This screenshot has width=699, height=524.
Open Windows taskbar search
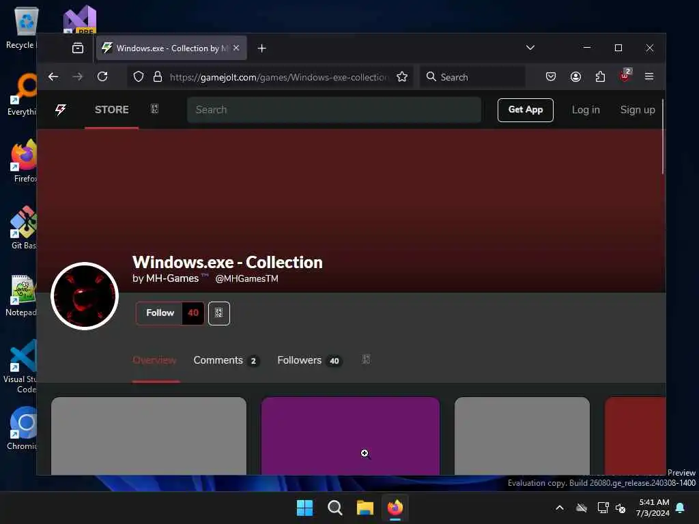(x=334, y=508)
